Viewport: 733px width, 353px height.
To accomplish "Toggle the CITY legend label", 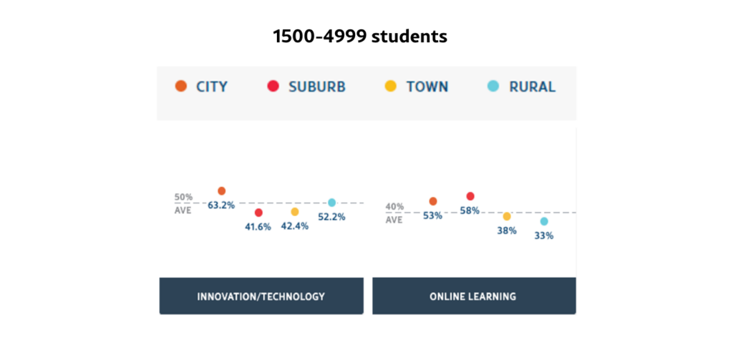I will (211, 87).
